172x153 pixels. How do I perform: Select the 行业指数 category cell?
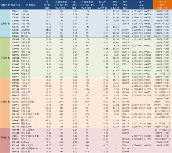coord(5,58)
